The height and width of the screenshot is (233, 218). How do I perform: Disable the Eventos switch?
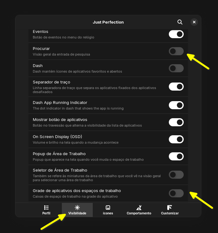176,34
